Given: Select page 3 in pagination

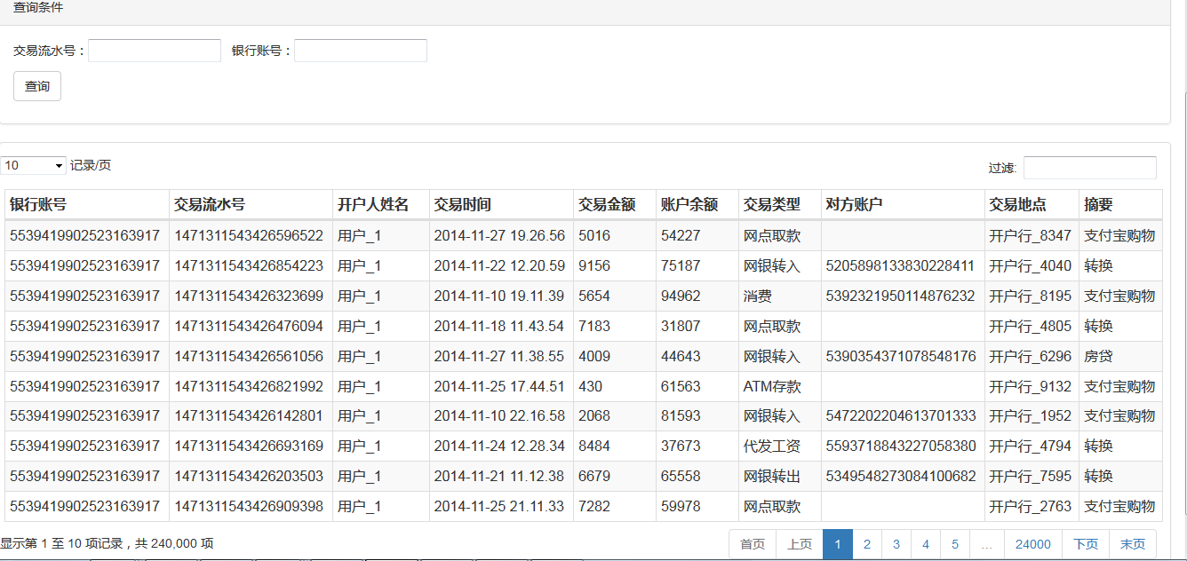Looking at the screenshot, I should tap(896, 543).
